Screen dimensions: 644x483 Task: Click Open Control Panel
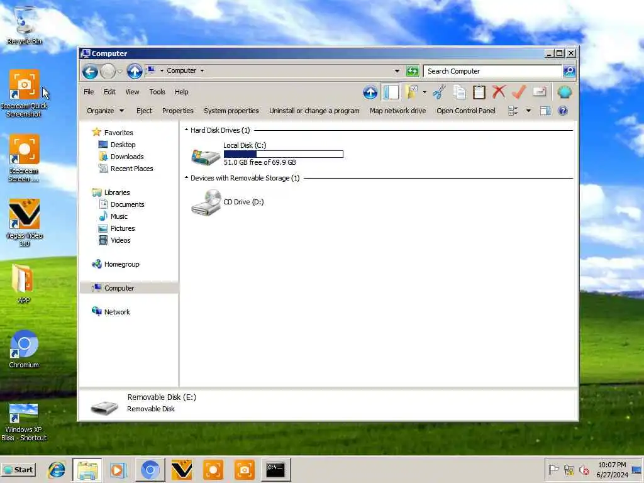(466, 111)
